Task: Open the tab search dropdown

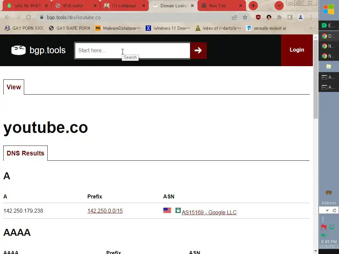Action: [x=279, y=6]
